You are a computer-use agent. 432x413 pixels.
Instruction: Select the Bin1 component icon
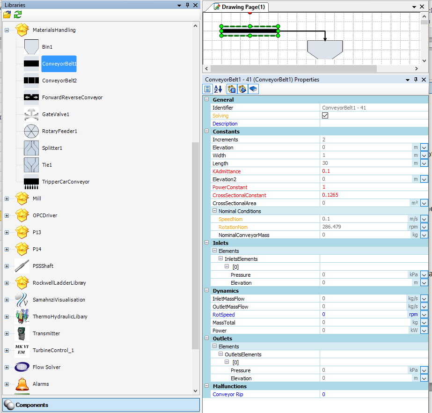31,47
